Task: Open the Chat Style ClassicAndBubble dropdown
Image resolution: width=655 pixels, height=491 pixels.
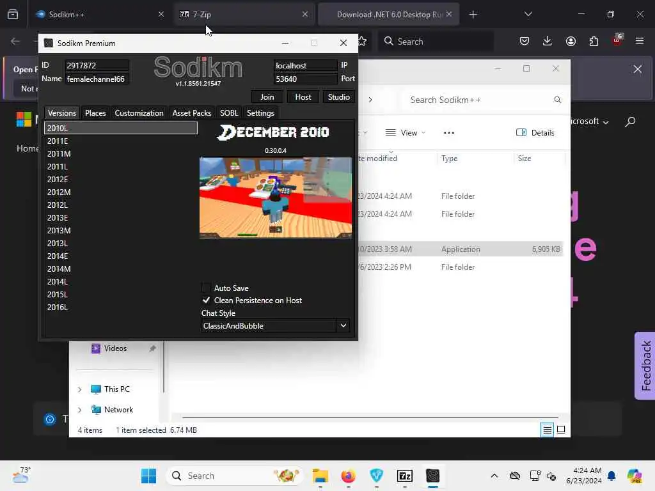Action: click(x=275, y=325)
